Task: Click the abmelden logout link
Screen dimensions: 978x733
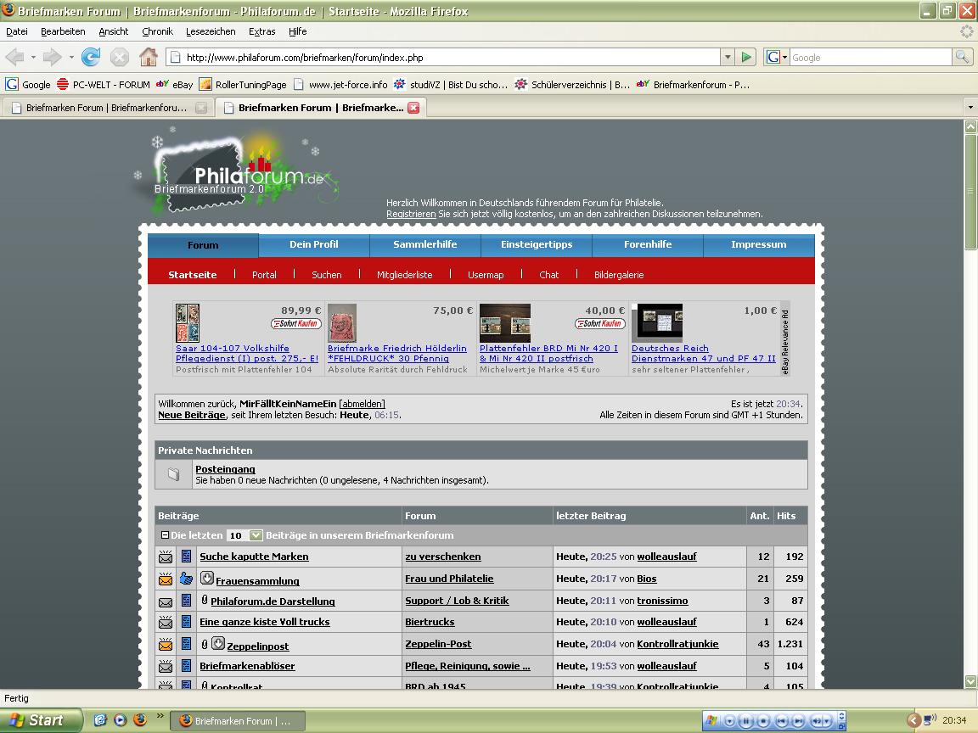Action: click(362, 404)
